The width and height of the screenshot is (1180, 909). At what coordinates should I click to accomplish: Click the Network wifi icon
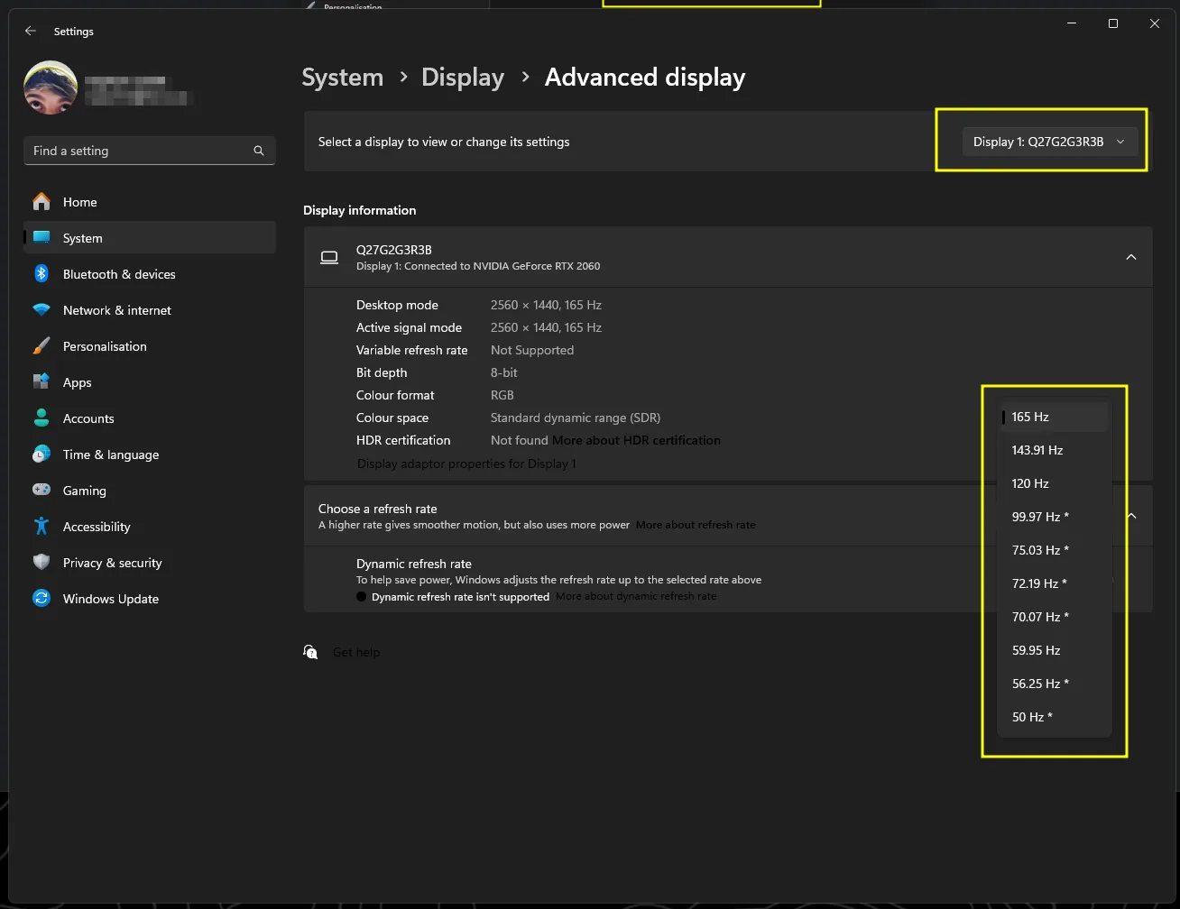41,310
